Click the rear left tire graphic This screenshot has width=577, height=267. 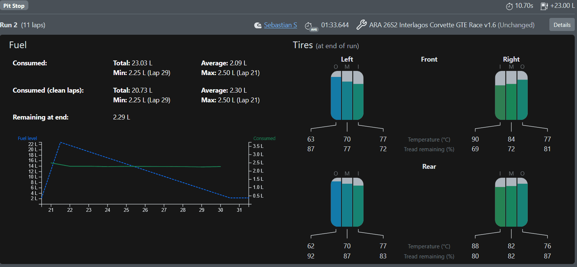(347, 202)
